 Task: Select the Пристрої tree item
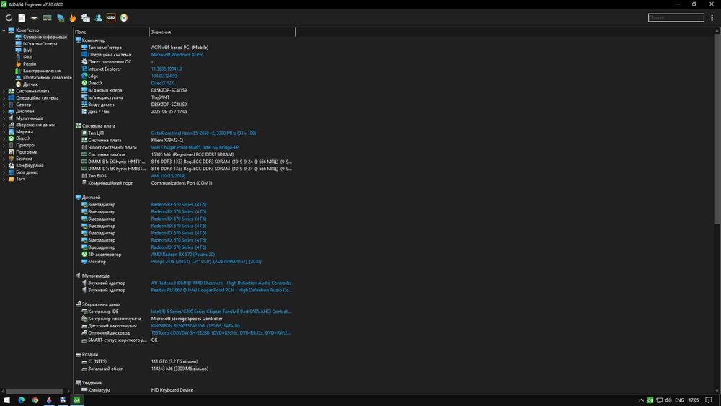25,145
